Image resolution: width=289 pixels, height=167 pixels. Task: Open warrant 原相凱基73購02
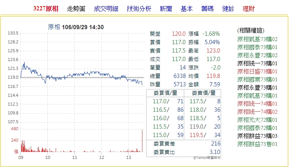click(257, 39)
